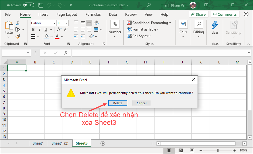Expand the formula bar chevron

pyautogui.click(x=249, y=53)
